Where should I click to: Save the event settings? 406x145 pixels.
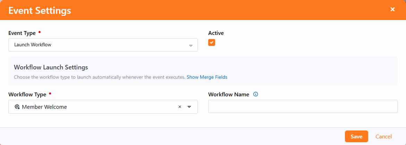(356, 136)
